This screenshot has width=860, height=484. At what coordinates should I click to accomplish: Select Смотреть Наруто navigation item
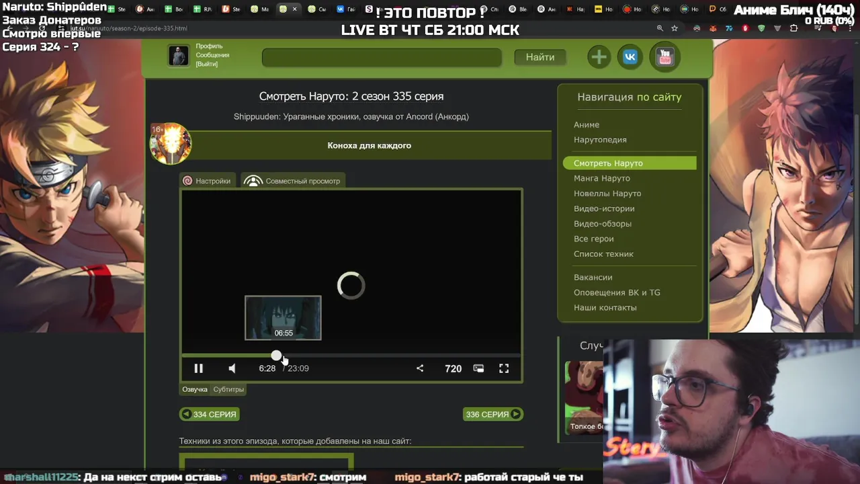(630, 163)
